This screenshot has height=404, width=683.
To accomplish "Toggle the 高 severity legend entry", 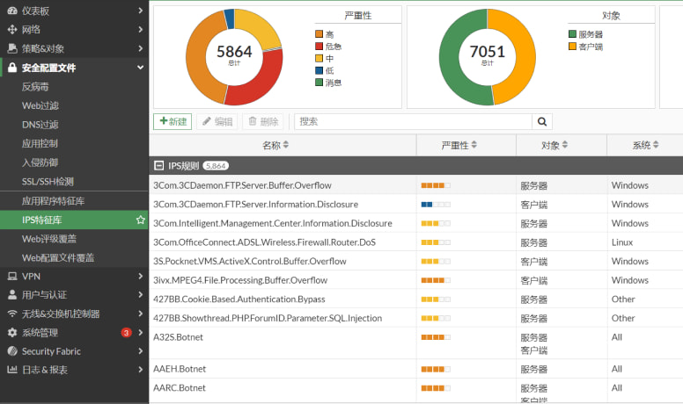I will pyautogui.click(x=327, y=33).
